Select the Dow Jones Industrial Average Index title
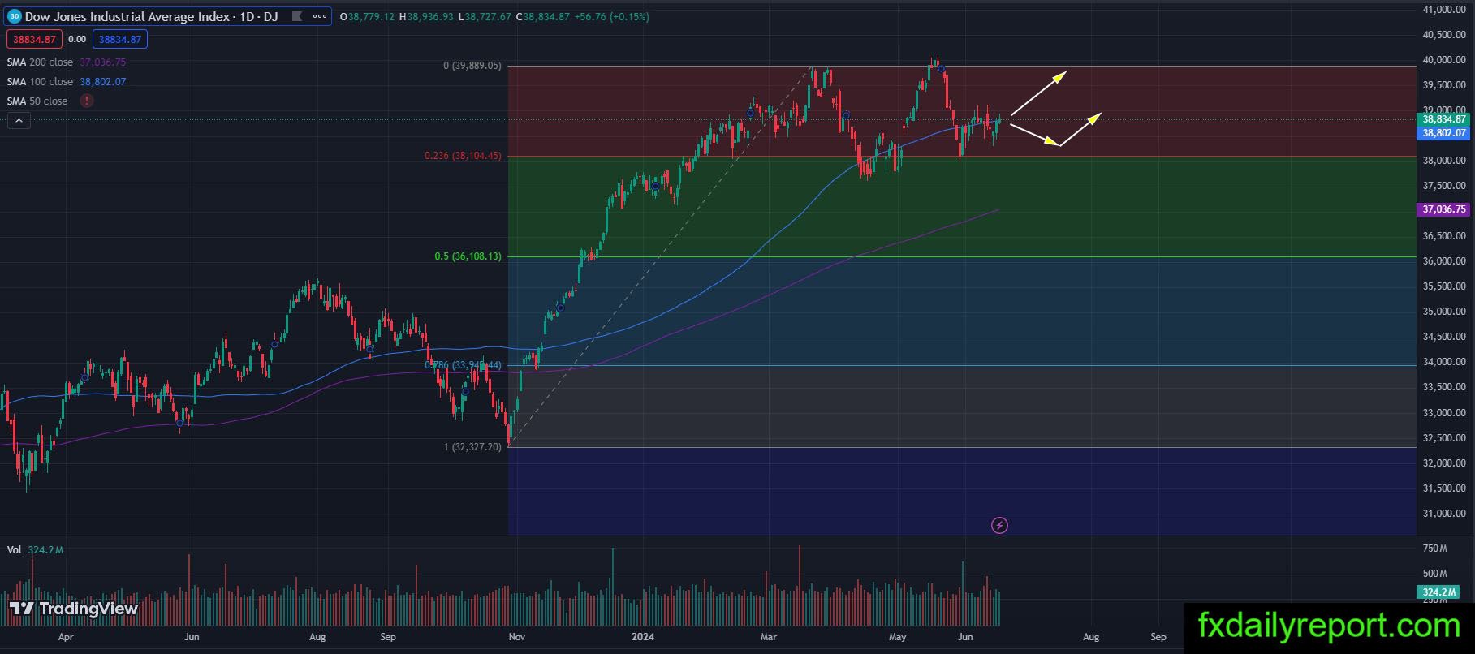 pyautogui.click(x=151, y=16)
